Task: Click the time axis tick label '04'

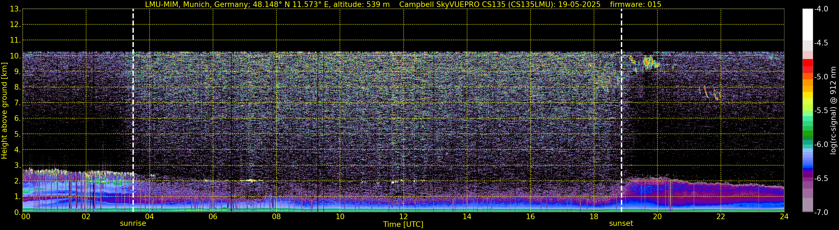Action: tap(149, 217)
